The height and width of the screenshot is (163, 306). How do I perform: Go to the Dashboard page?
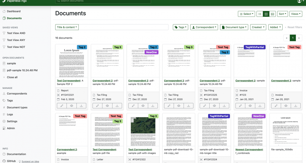(x=14, y=11)
